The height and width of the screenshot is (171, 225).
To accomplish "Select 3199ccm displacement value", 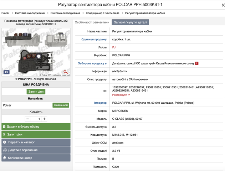I will tap(118, 143).
